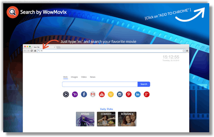
Task: Click the black play-circle shortcut icon
Action: 66,94
